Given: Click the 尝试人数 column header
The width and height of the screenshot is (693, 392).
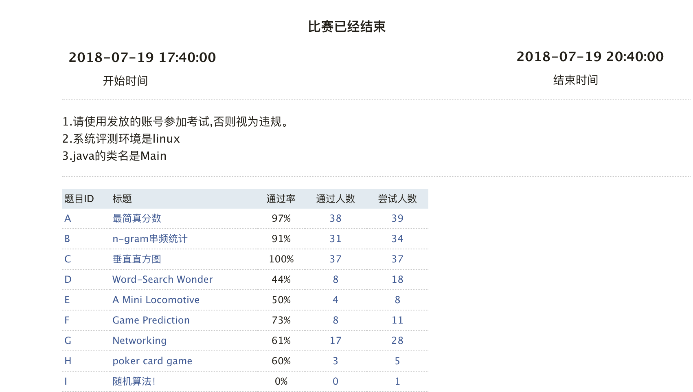Looking at the screenshot, I should click(x=397, y=199).
